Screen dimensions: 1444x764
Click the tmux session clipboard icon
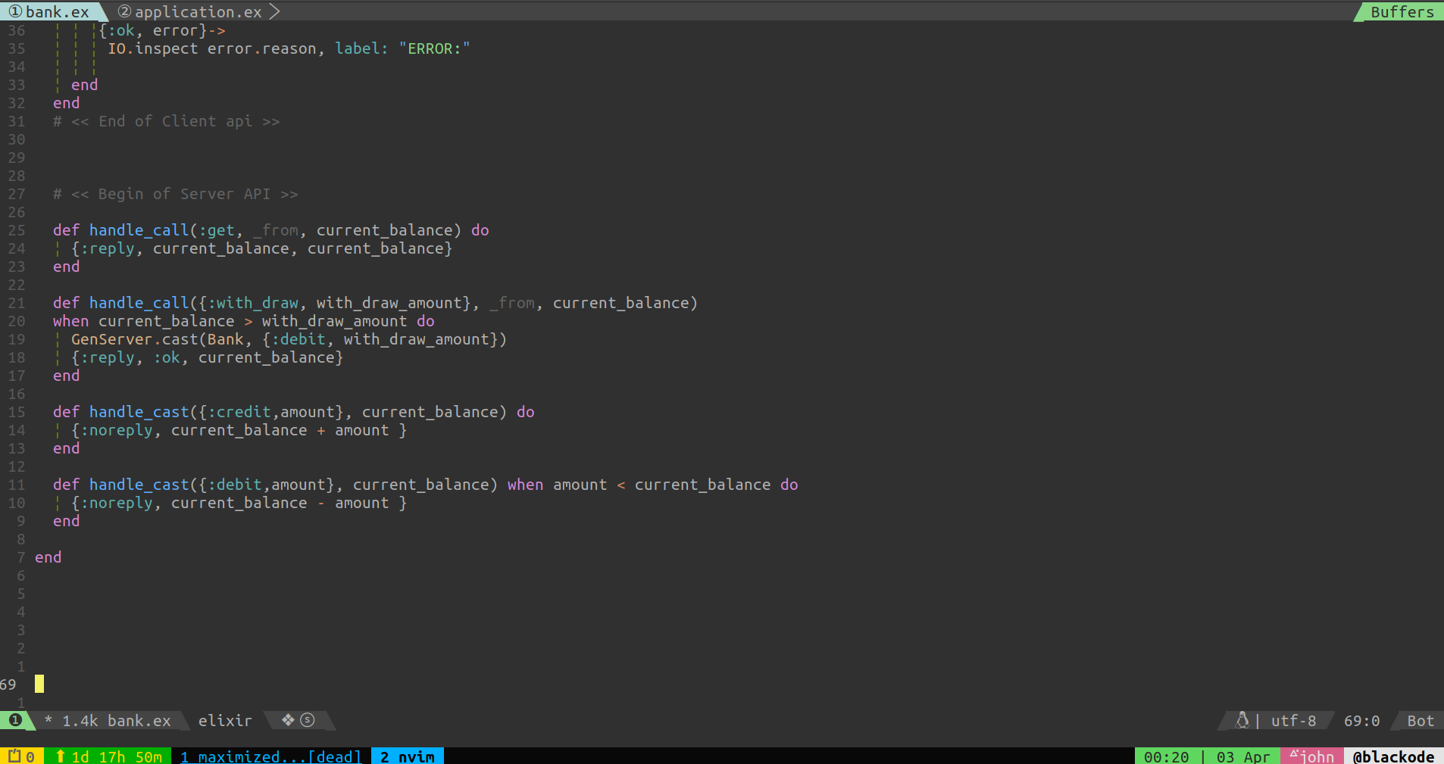click(14, 756)
